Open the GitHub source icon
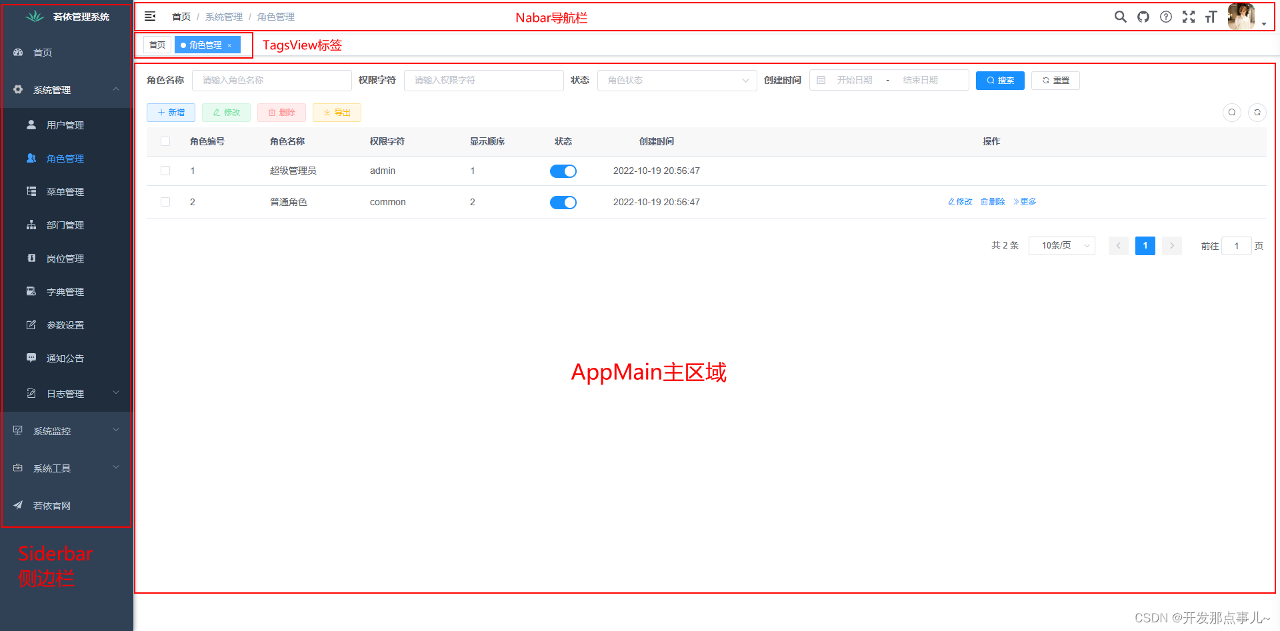The width and height of the screenshot is (1280, 631). 1143,17
